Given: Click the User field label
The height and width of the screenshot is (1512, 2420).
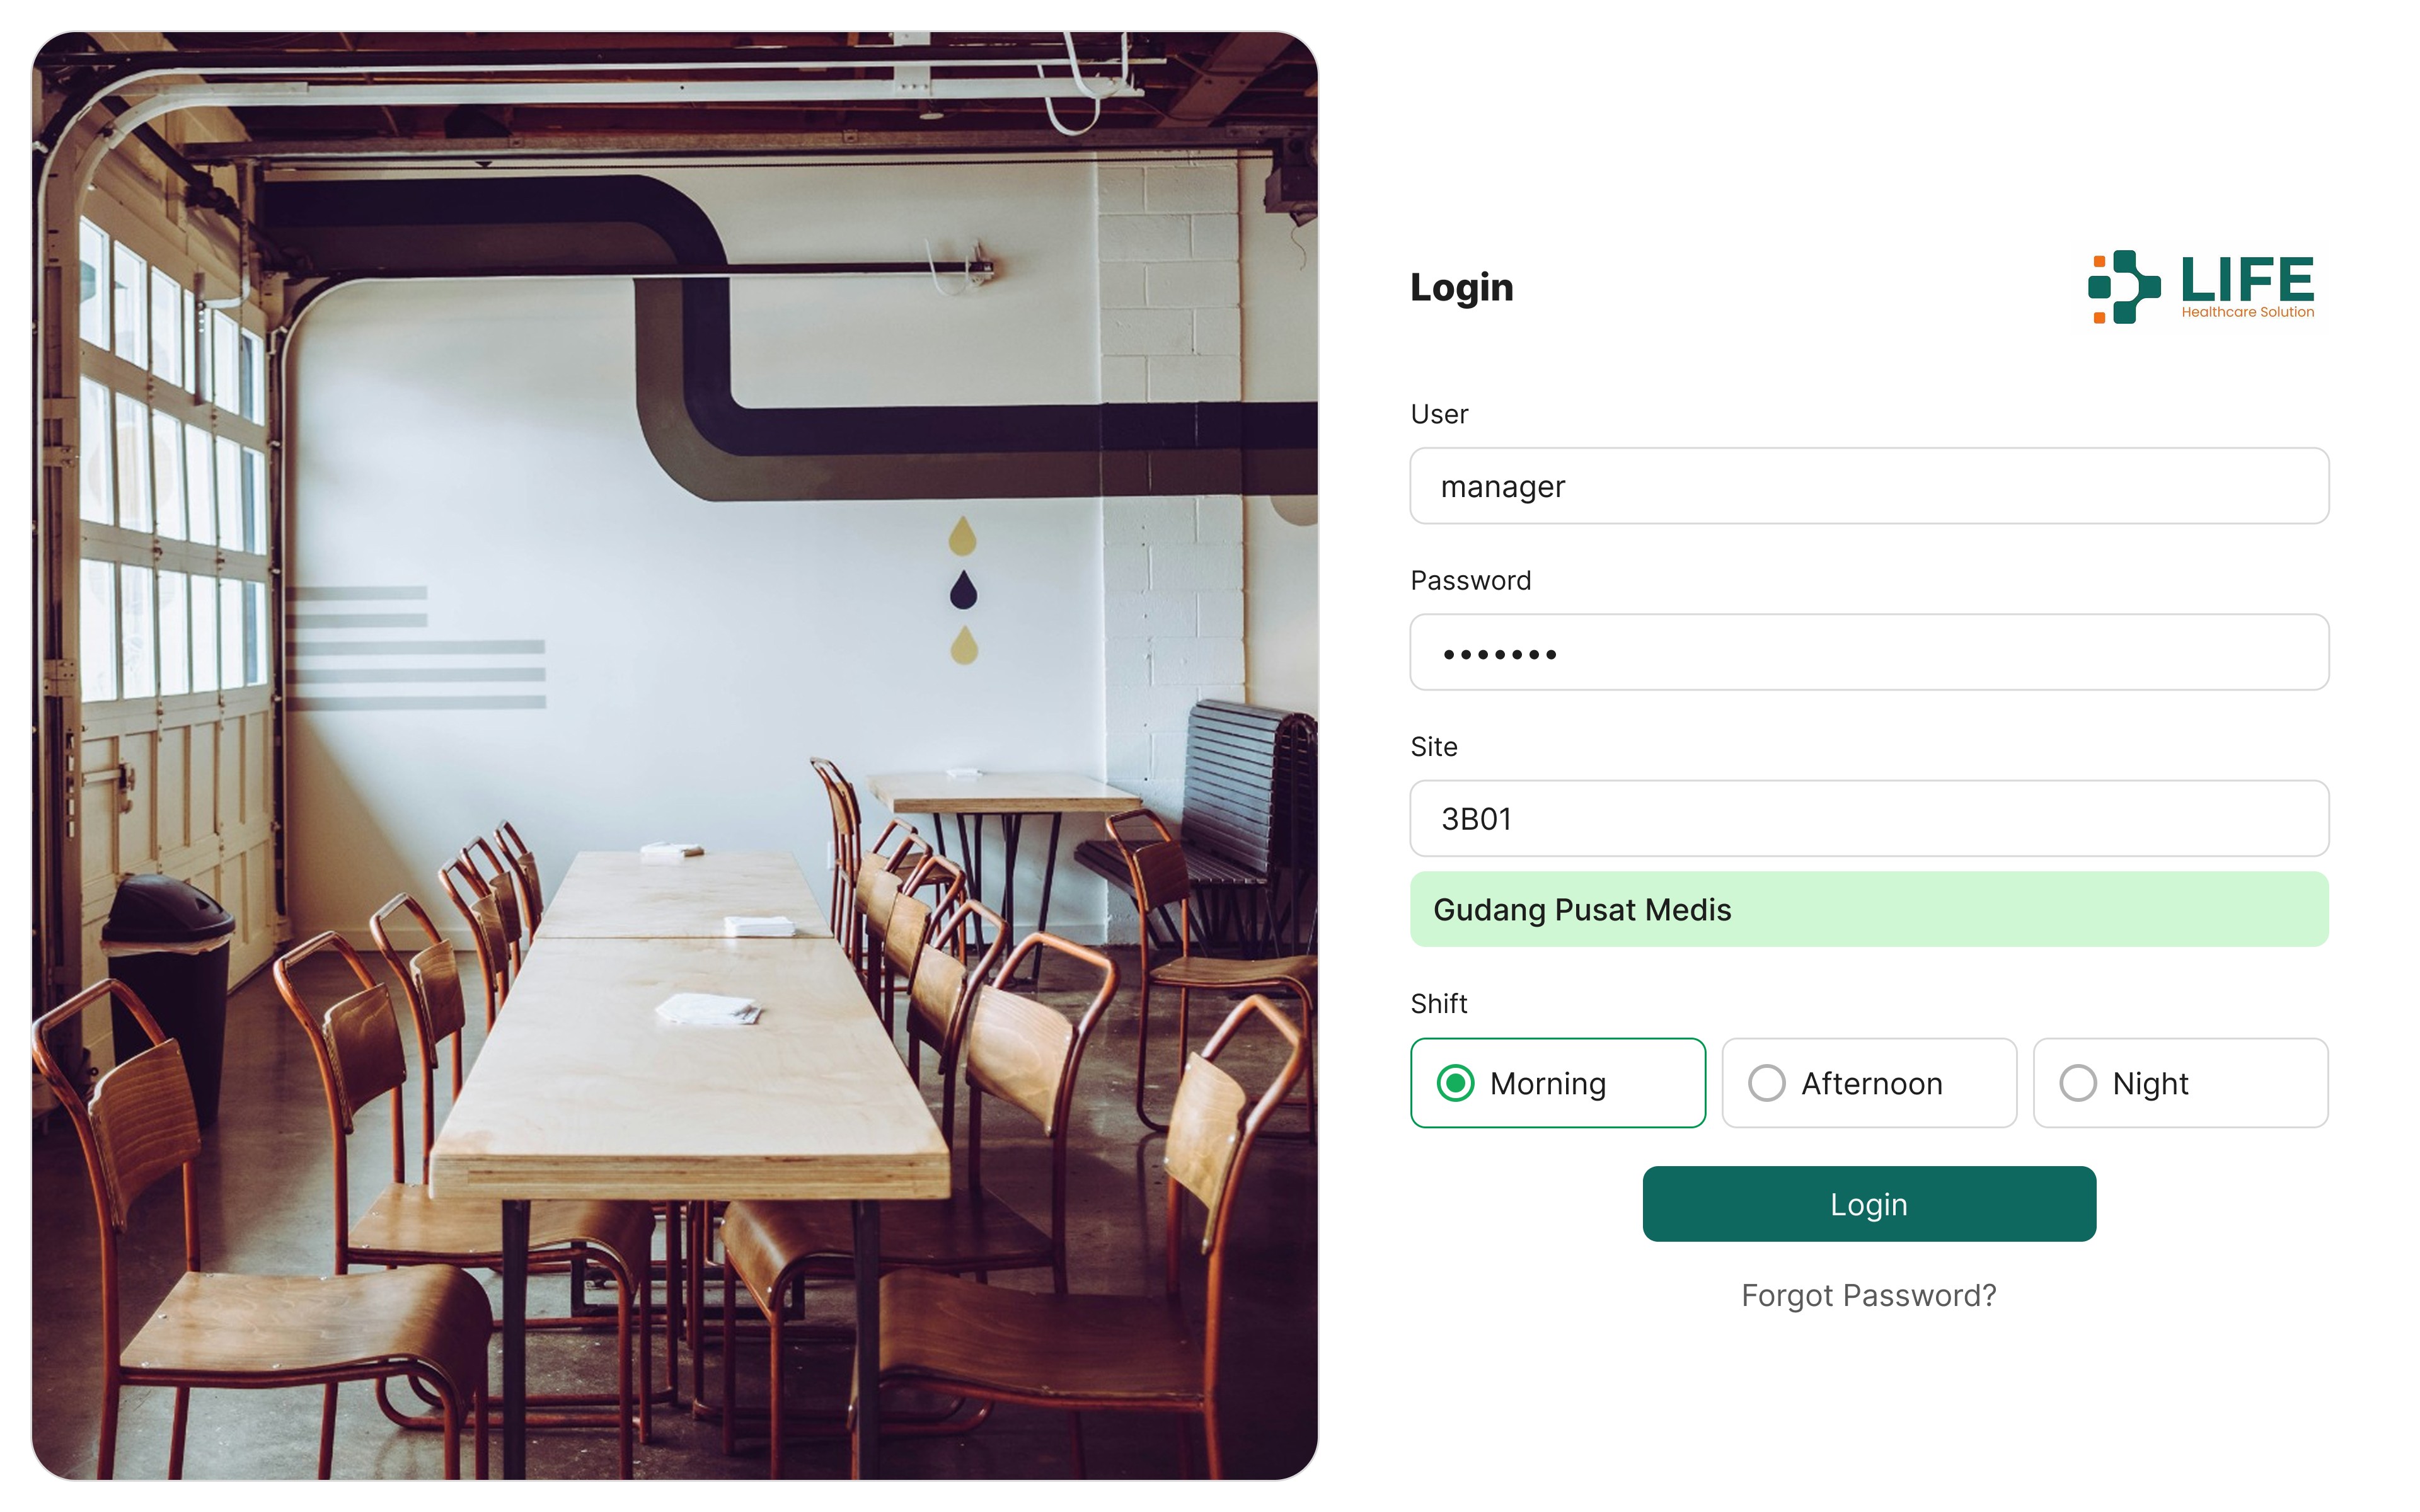Looking at the screenshot, I should coord(1439,414).
